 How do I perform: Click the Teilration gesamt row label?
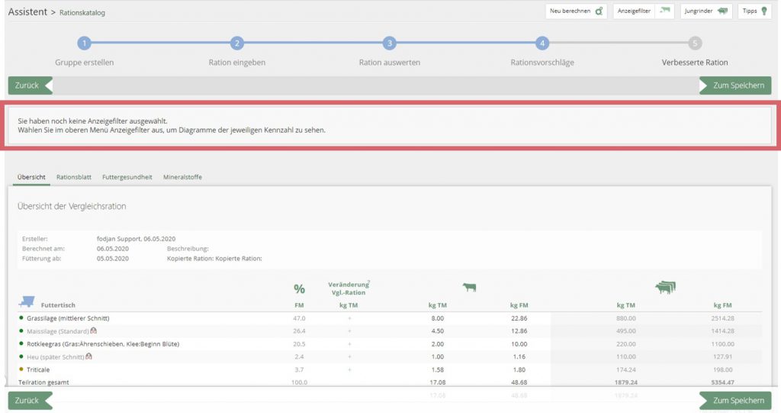pyautogui.click(x=43, y=382)
